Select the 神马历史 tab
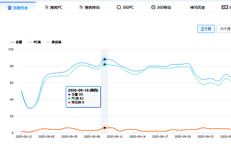The width and height of the screenshot is (231, 144). [197, 7]
